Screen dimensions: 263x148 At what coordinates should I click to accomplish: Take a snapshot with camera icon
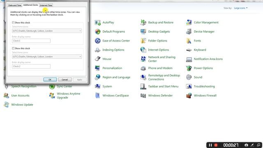coord(246,145)
